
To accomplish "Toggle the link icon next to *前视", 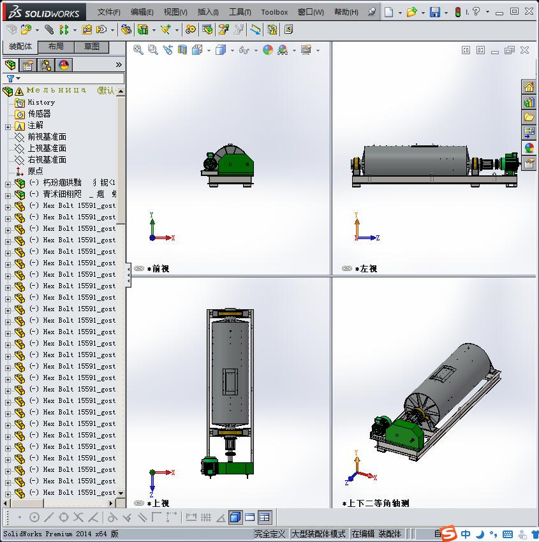I will click(x=139, y=268).
